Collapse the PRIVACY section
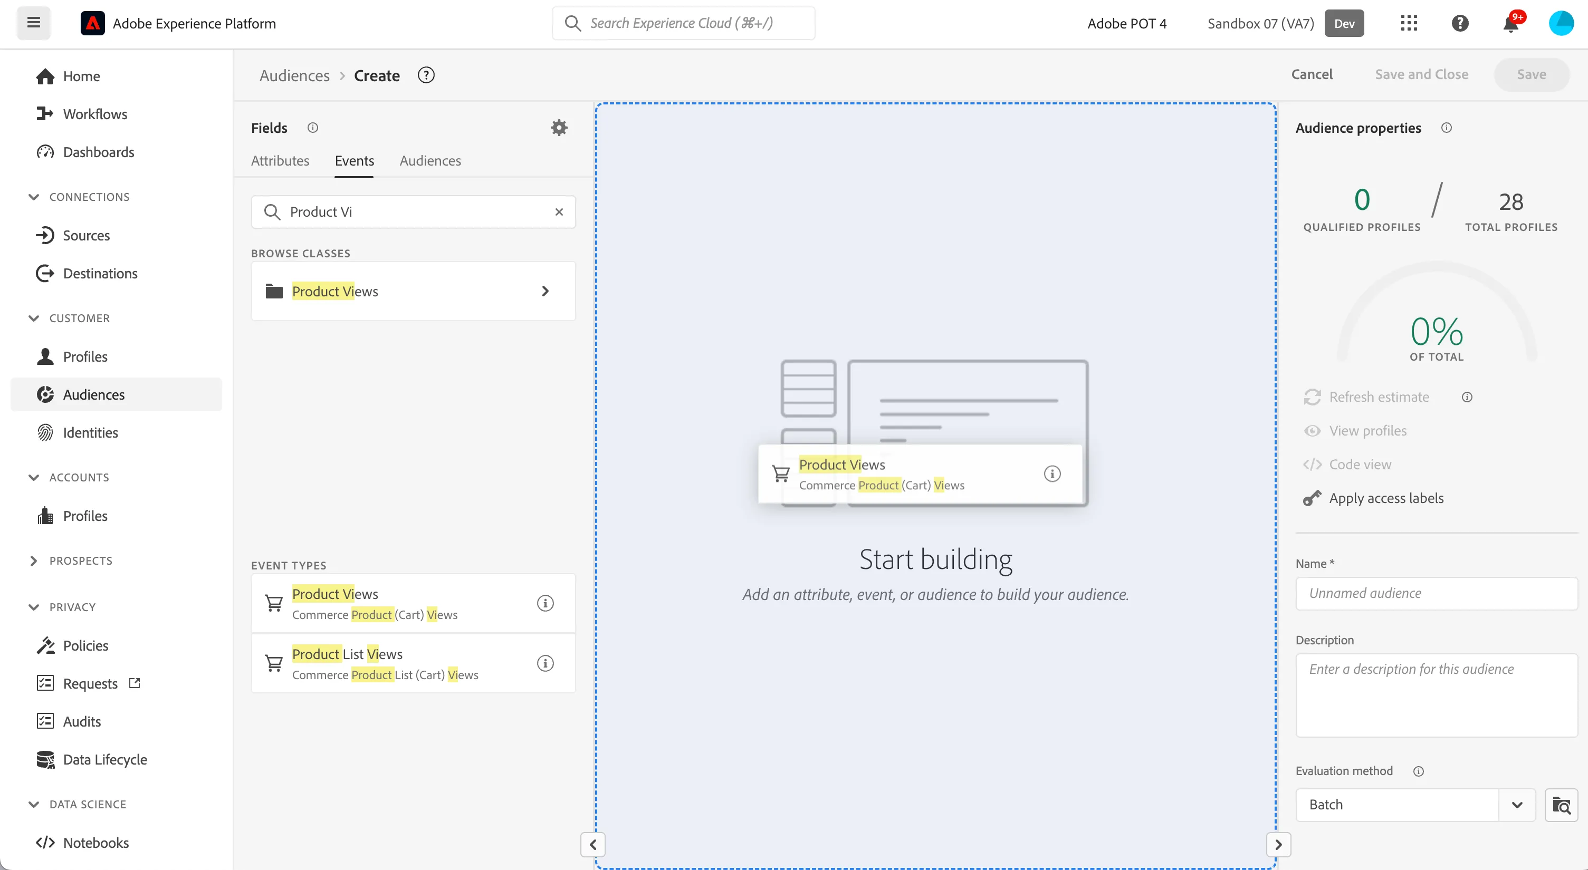This screenshot has width=1588, height=870. click(x=62, y=607)
